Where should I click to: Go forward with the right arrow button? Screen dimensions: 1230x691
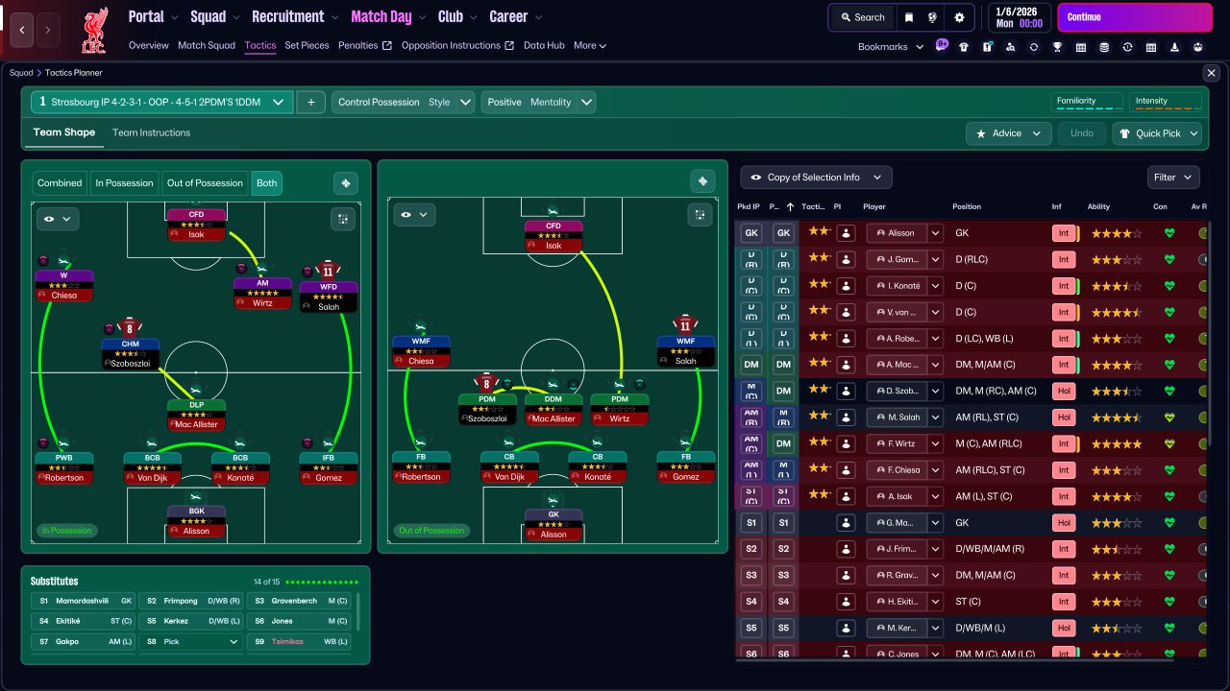tap(48, 30)
